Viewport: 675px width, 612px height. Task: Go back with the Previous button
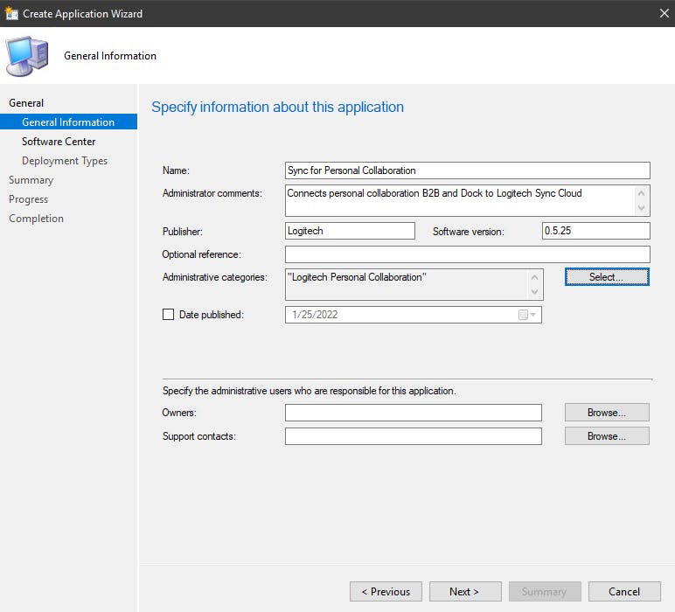pos(386,592)
